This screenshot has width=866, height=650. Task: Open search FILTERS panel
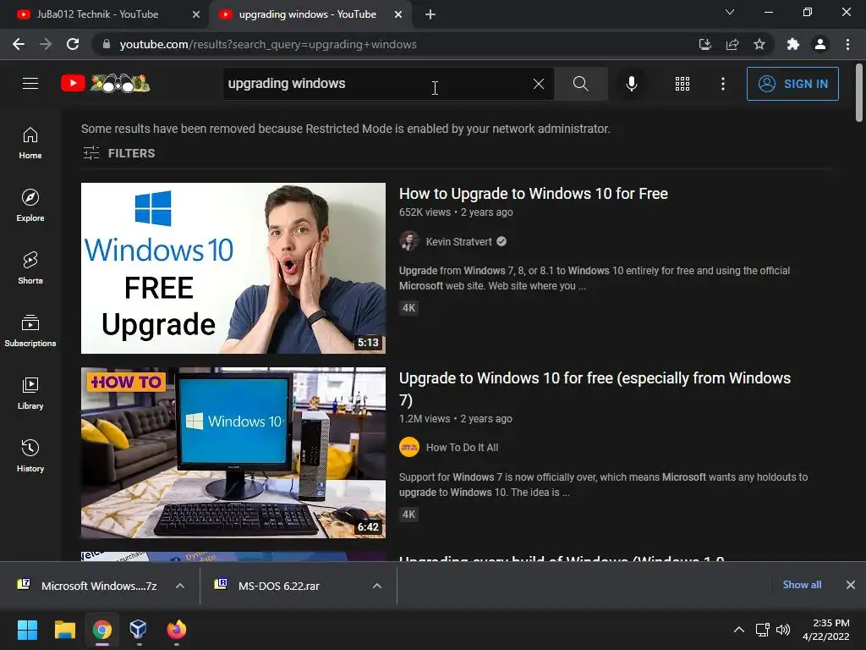point(118,153)
